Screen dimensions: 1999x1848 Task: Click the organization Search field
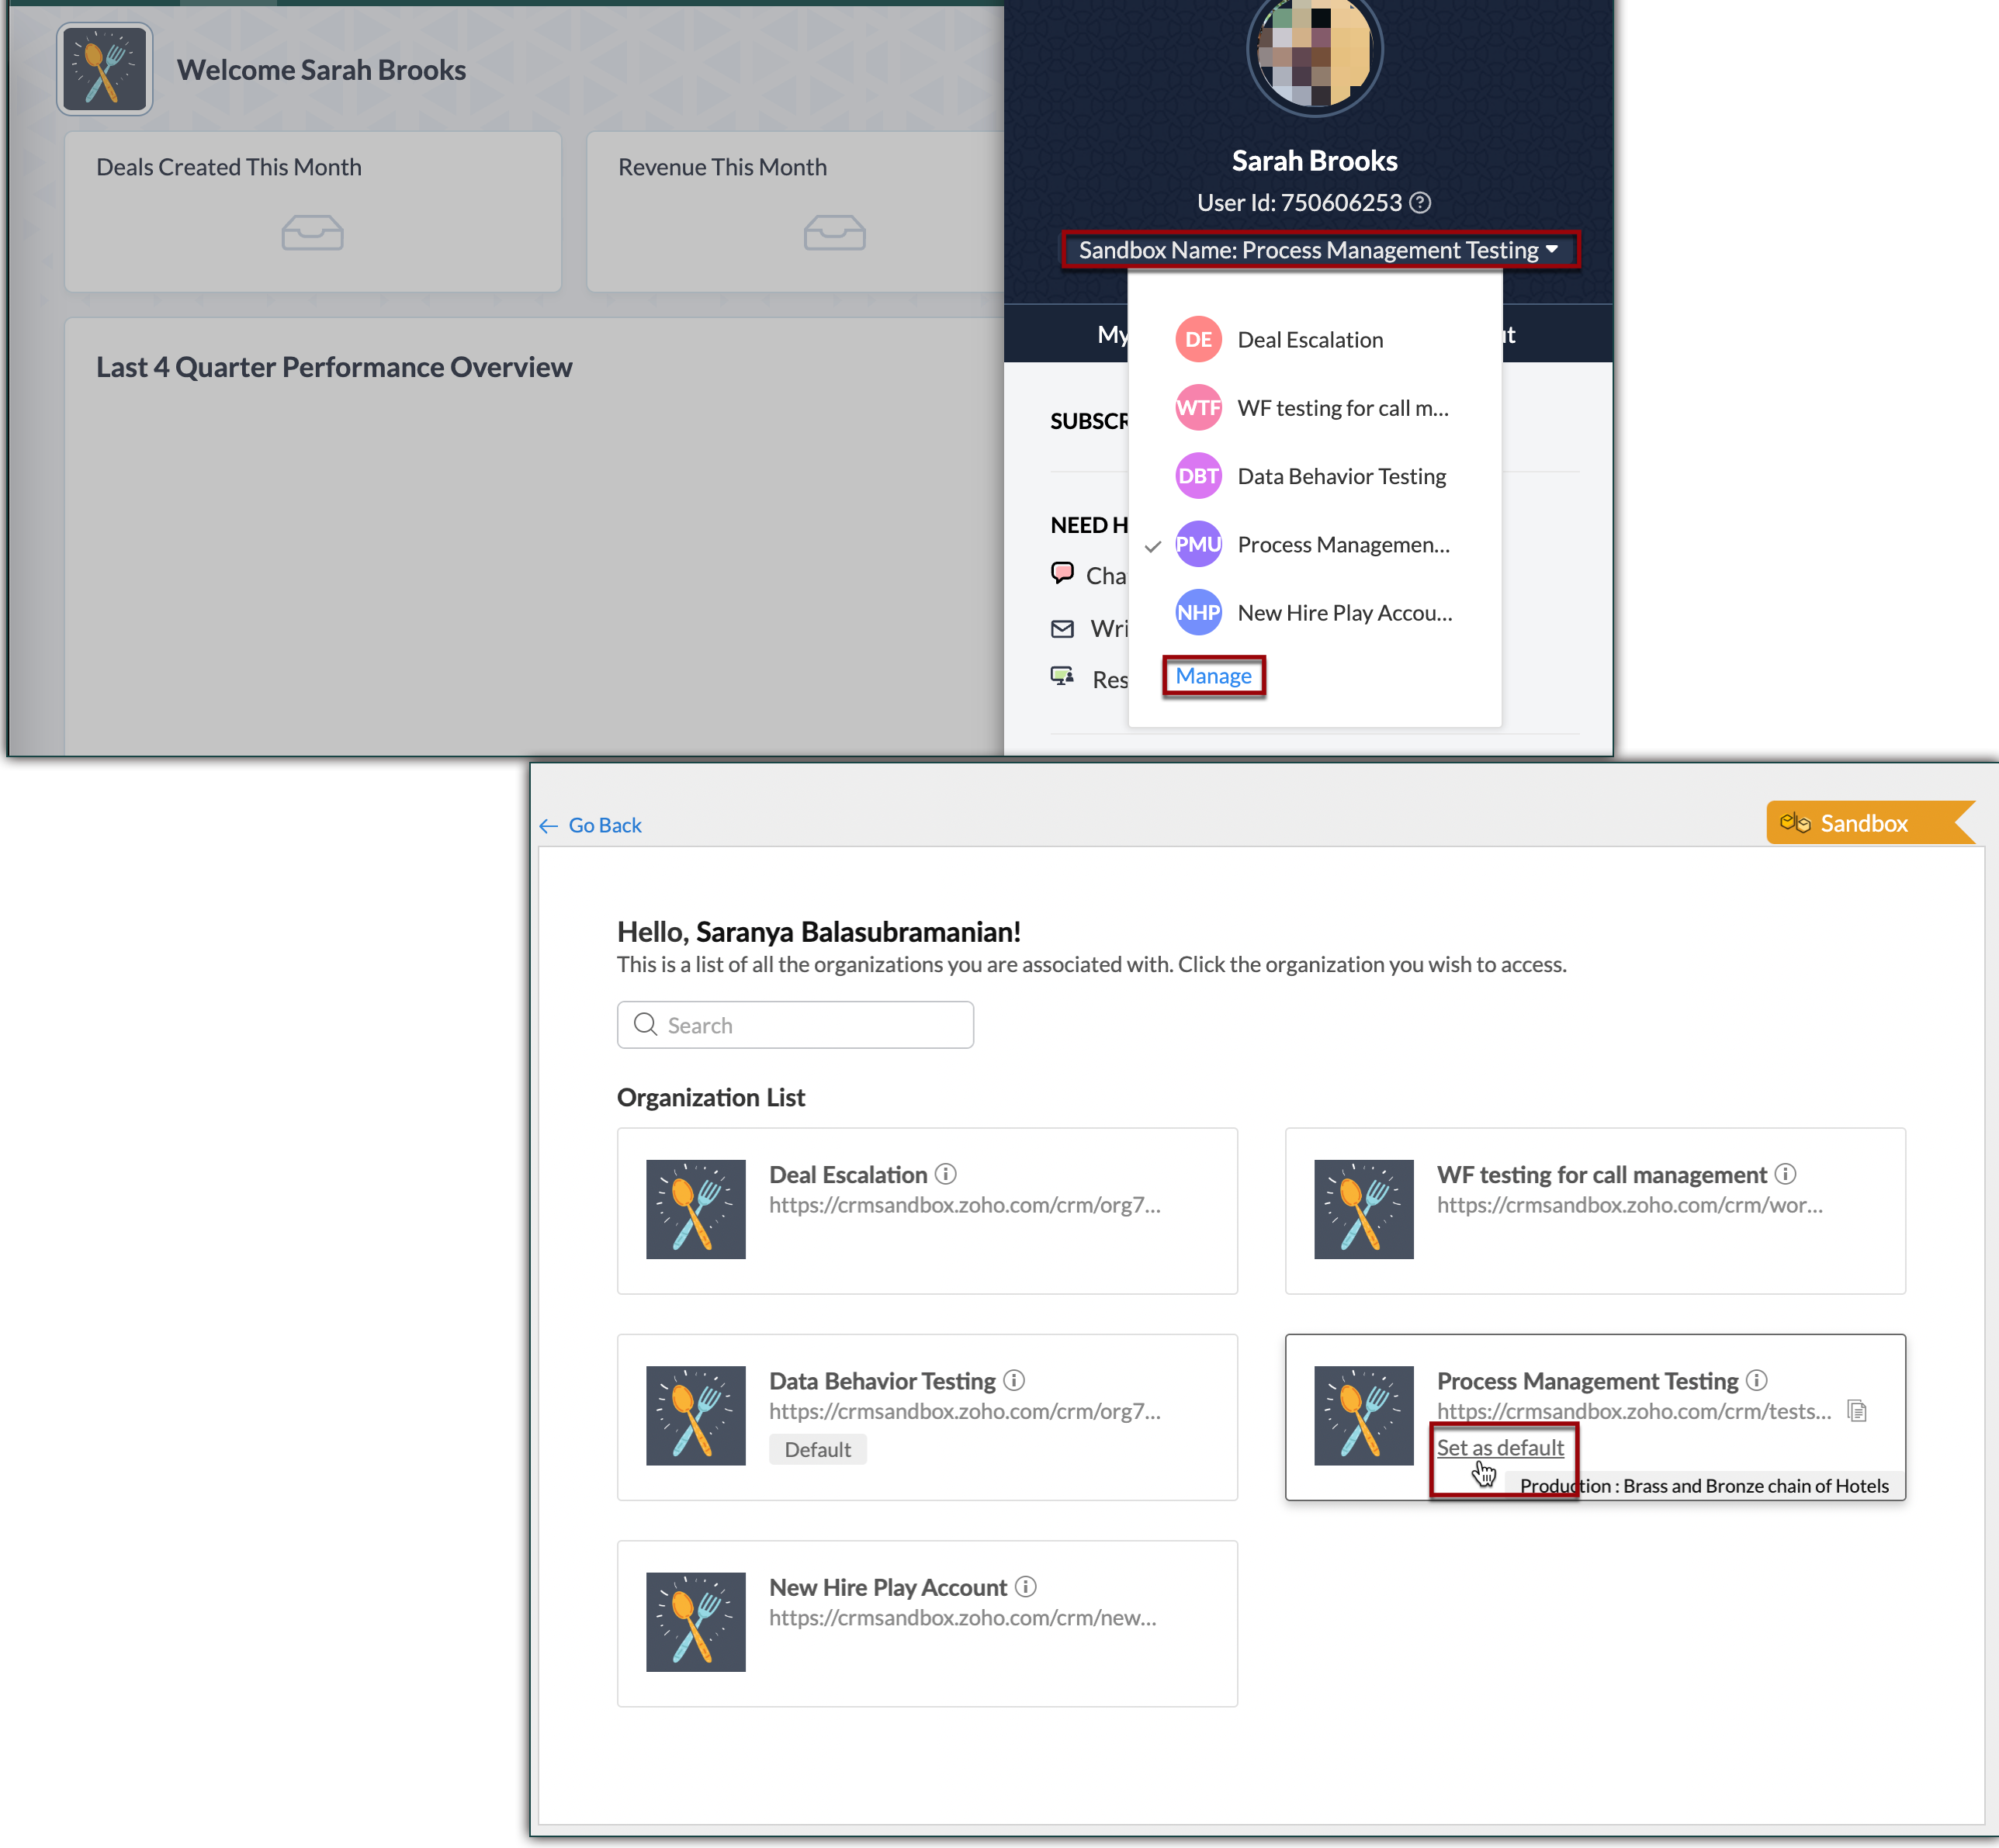[796, 1025]
